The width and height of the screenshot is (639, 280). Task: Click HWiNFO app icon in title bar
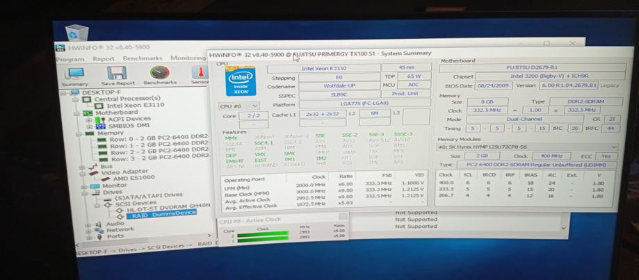point(60,48)
